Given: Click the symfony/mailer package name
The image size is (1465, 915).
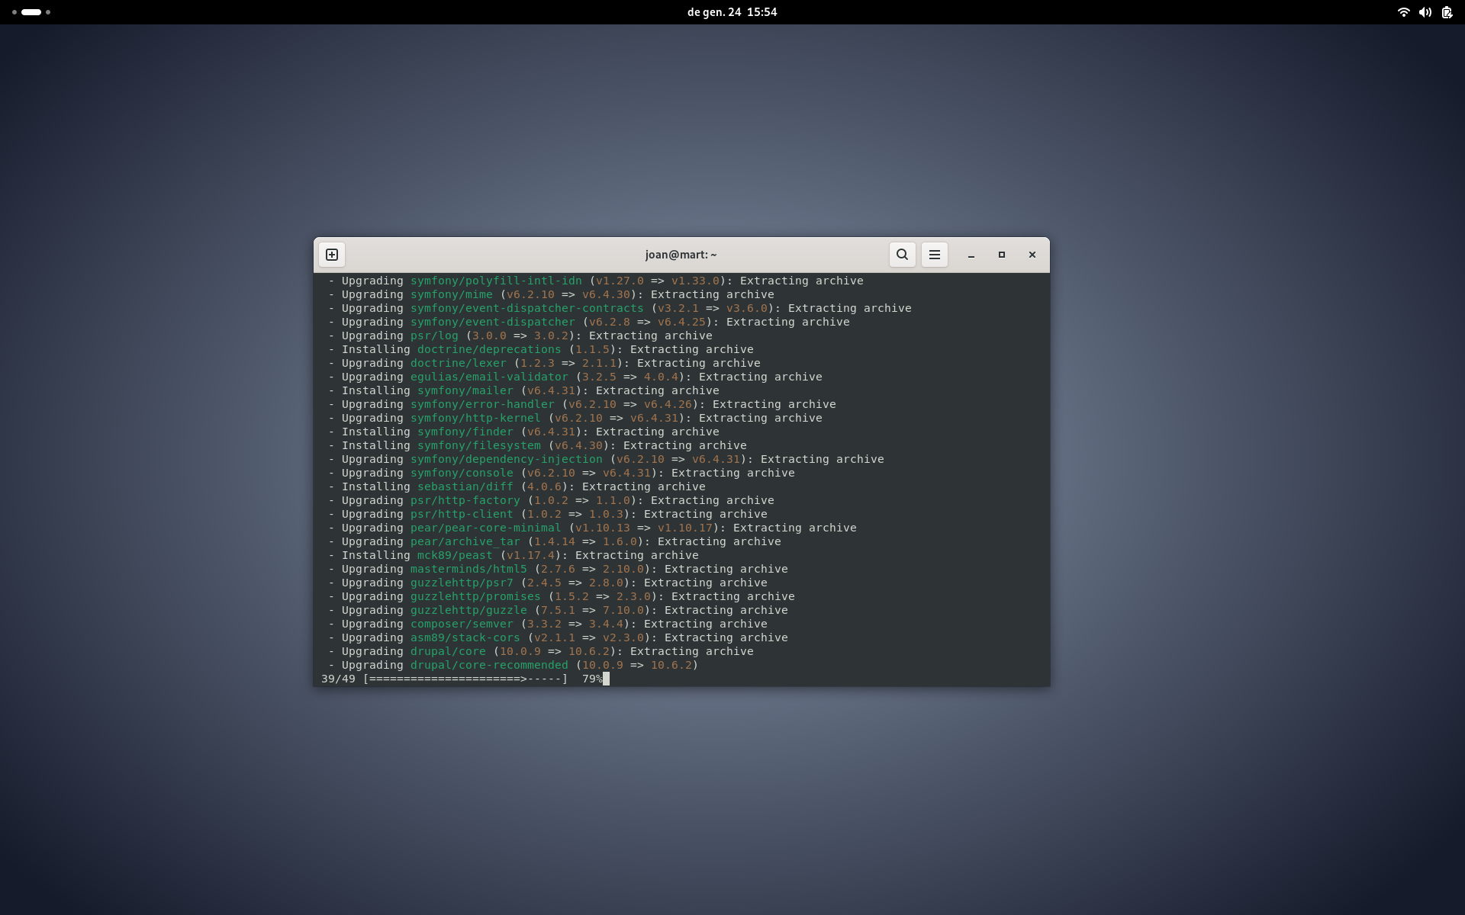Looking at the screenshot, I should pos(464,390).
